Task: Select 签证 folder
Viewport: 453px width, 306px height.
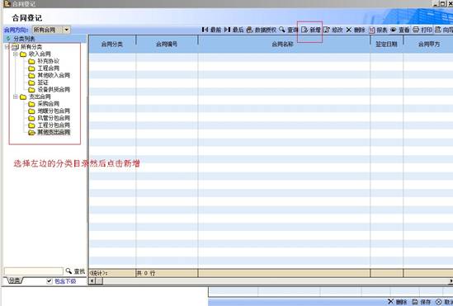Action: point(43,82)
